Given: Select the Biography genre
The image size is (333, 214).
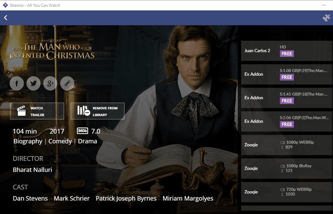Looking at the screenshot, I should pos(28,141).
